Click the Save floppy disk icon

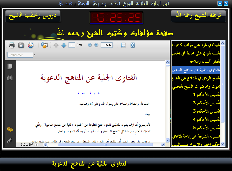pos(21,45)
